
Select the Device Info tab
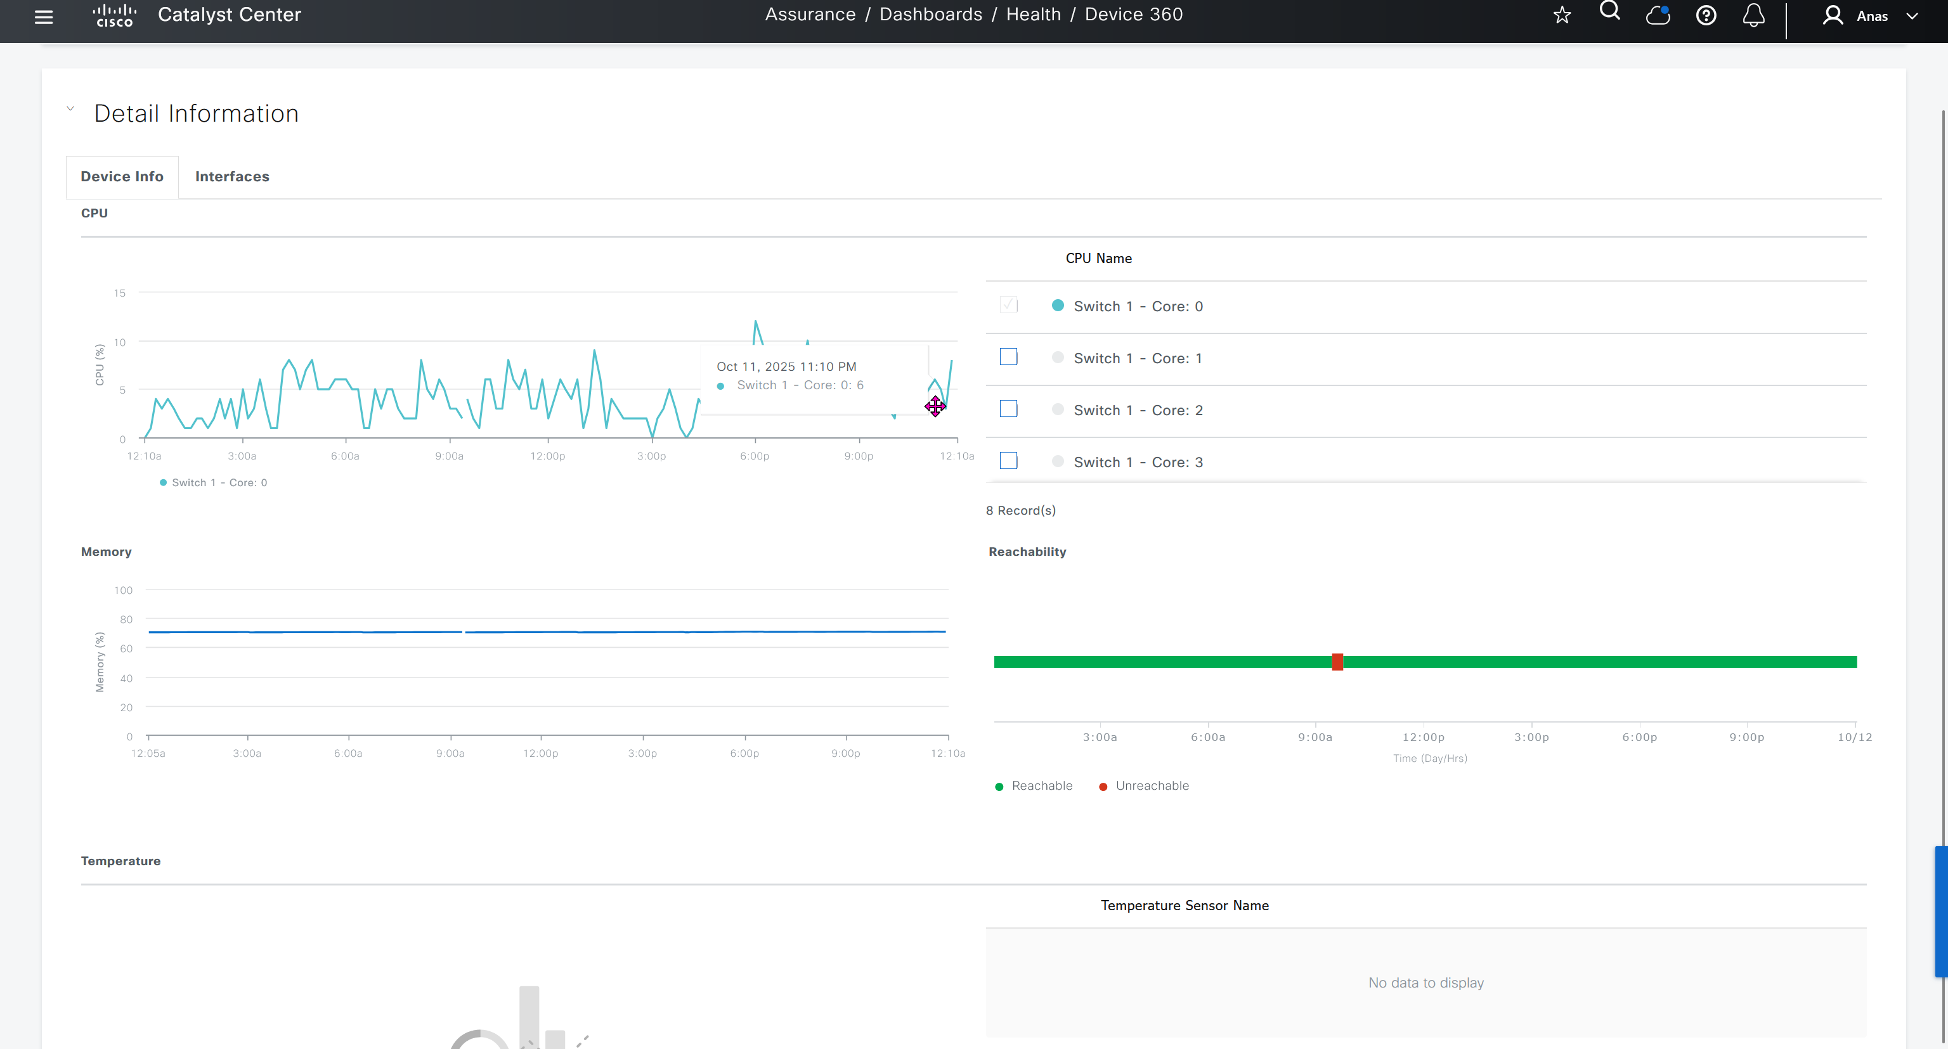(x=122, y=176)
